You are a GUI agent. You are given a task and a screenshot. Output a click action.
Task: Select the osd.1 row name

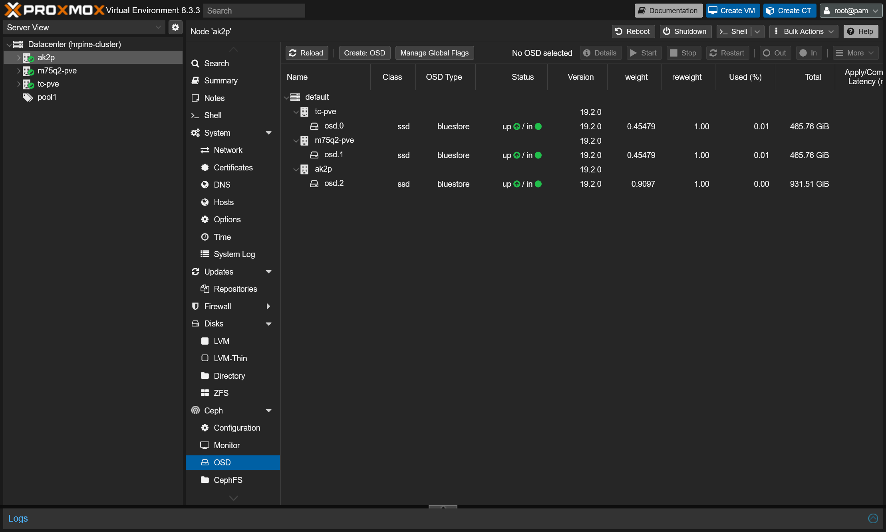(334, 155)
